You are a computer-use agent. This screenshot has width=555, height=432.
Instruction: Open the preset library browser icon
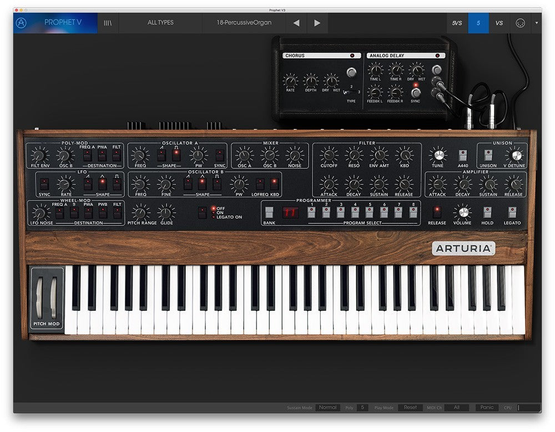108,23
